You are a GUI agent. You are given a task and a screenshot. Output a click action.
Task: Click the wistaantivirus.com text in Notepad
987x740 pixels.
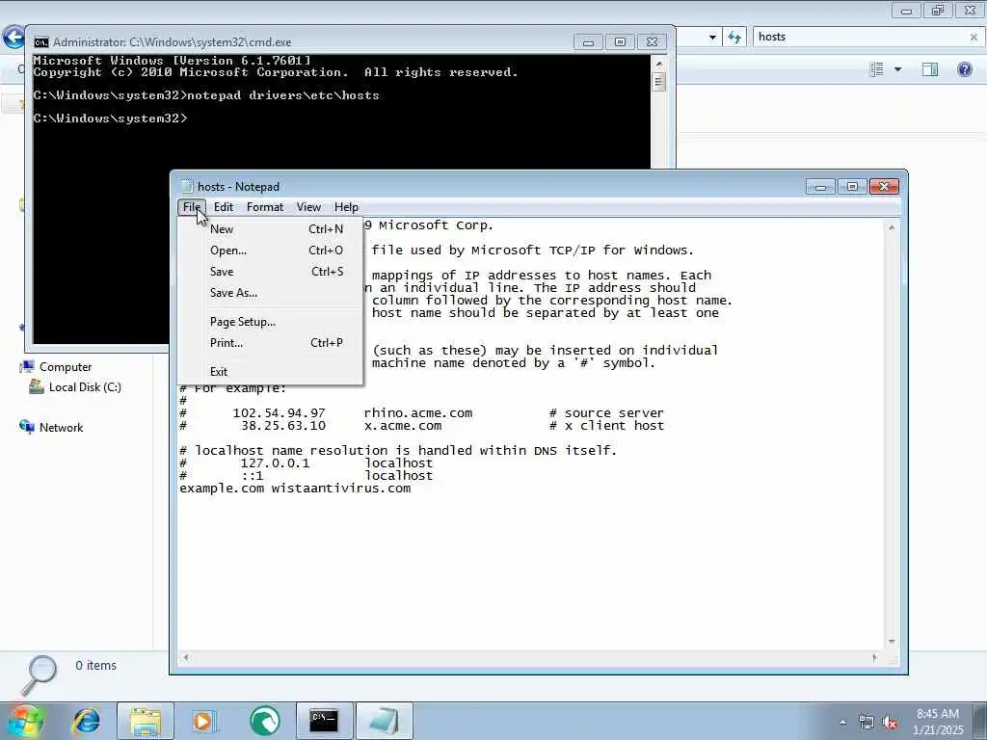coord(340,489)
